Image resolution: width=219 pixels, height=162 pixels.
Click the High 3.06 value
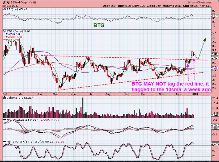[x=124, y=6]
